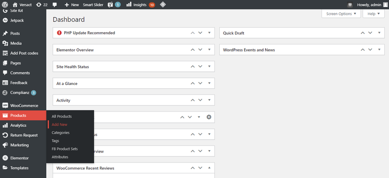Click the WooCommerce sidebar icon
This screenshot has width=389, height=178.
pyautogui.click(x=5, y=105)
